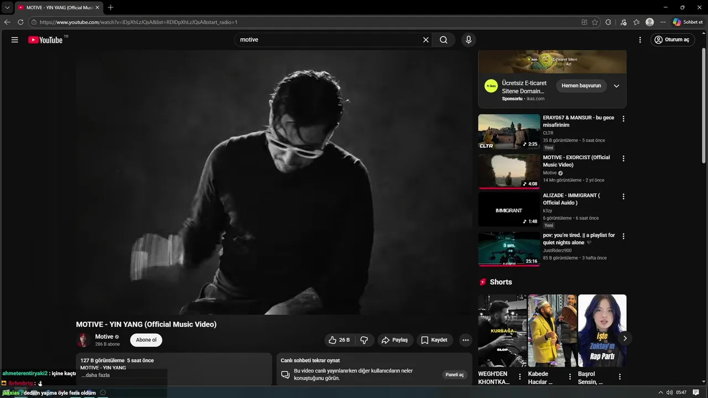The height and width of the screenshot is (398, 708).
Task: Open browser extensions puzzle icon
Action: [x=608, y=22]
